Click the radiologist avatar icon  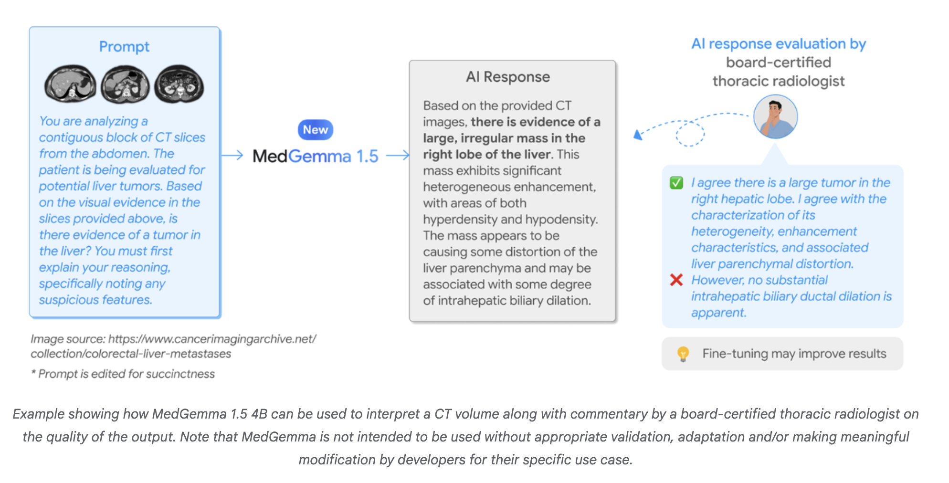click(775, 116)
